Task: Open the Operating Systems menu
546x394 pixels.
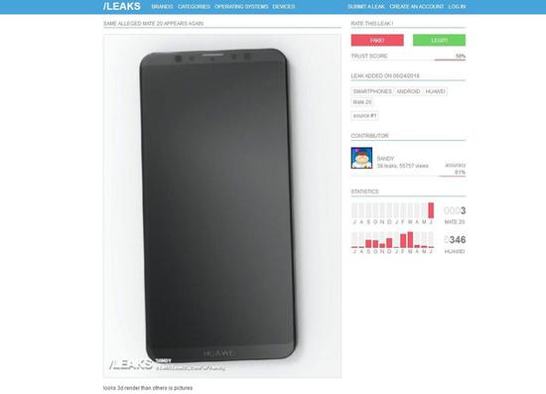Action: tap(241, 7)
